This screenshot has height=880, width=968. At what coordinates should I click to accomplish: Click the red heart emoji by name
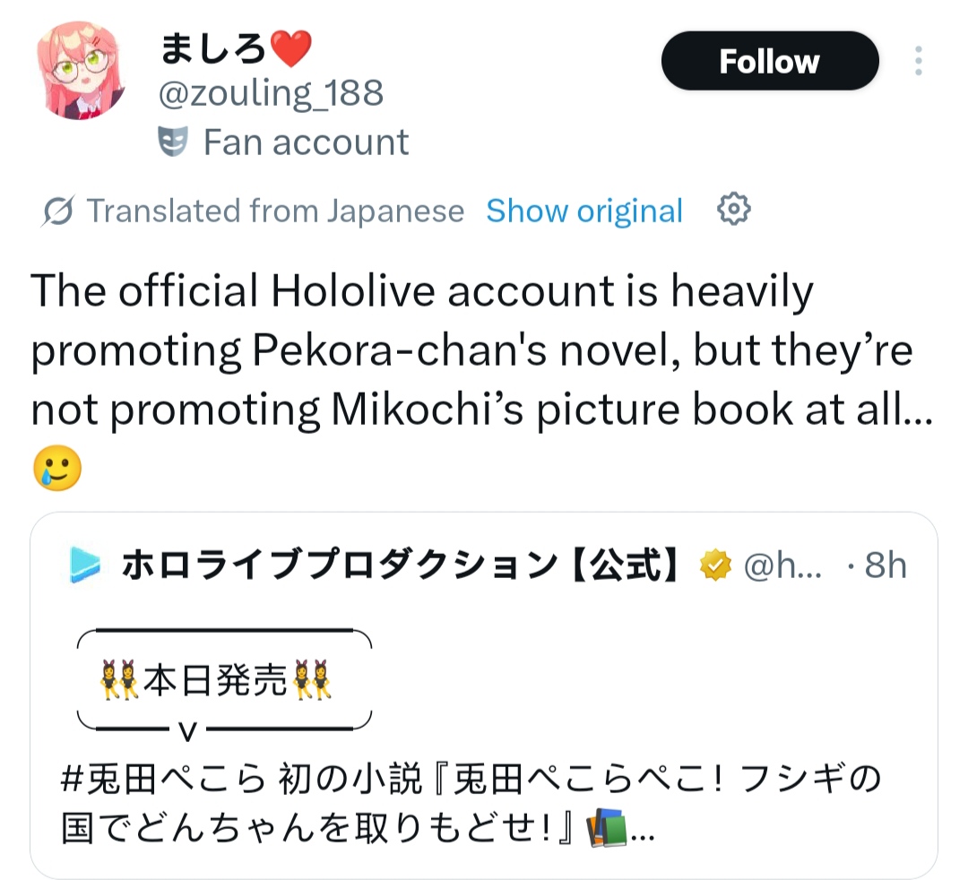[291, 48]
